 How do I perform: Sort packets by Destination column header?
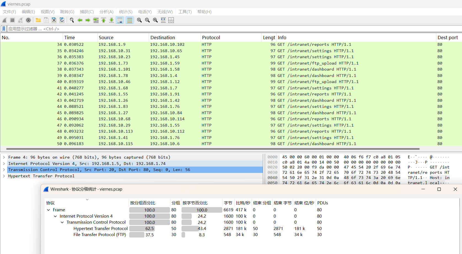tap(175, 38)
